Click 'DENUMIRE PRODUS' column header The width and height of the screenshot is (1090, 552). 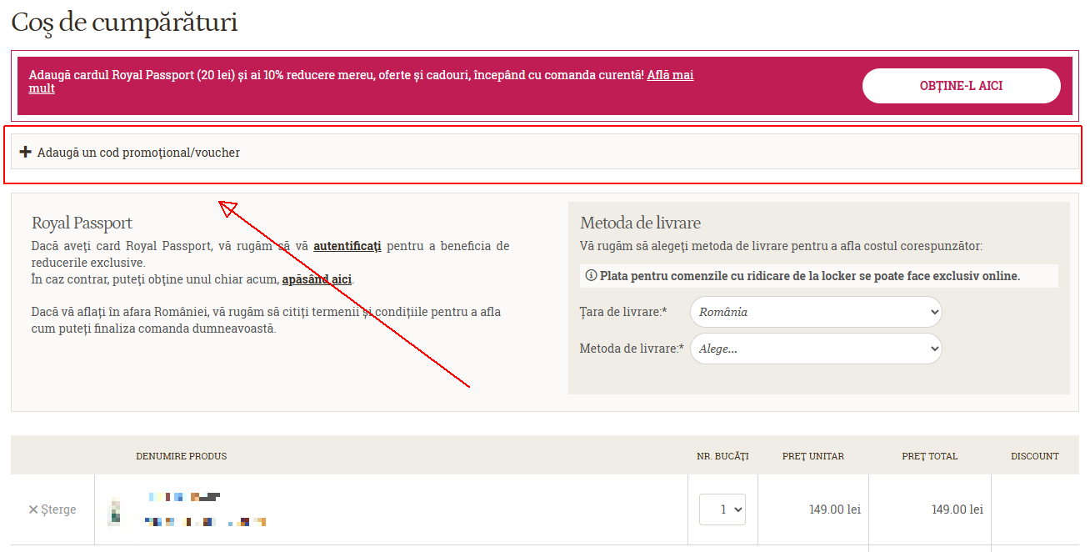(x=182, y=456)
